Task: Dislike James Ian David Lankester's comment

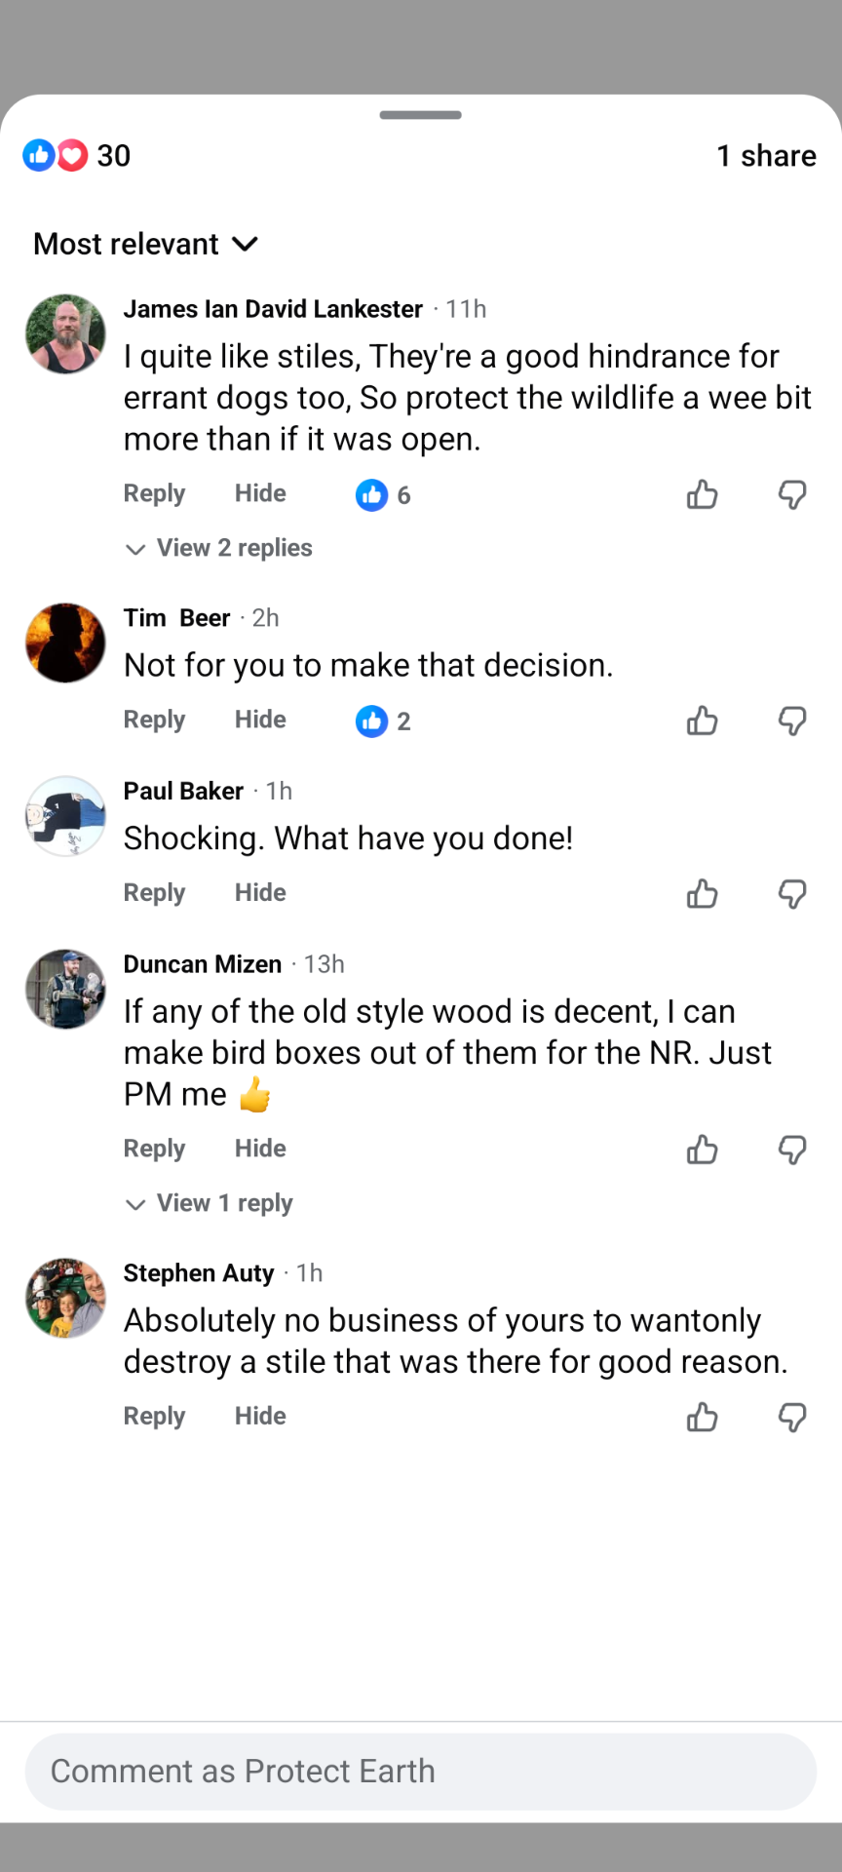Action: click(792, 495)
